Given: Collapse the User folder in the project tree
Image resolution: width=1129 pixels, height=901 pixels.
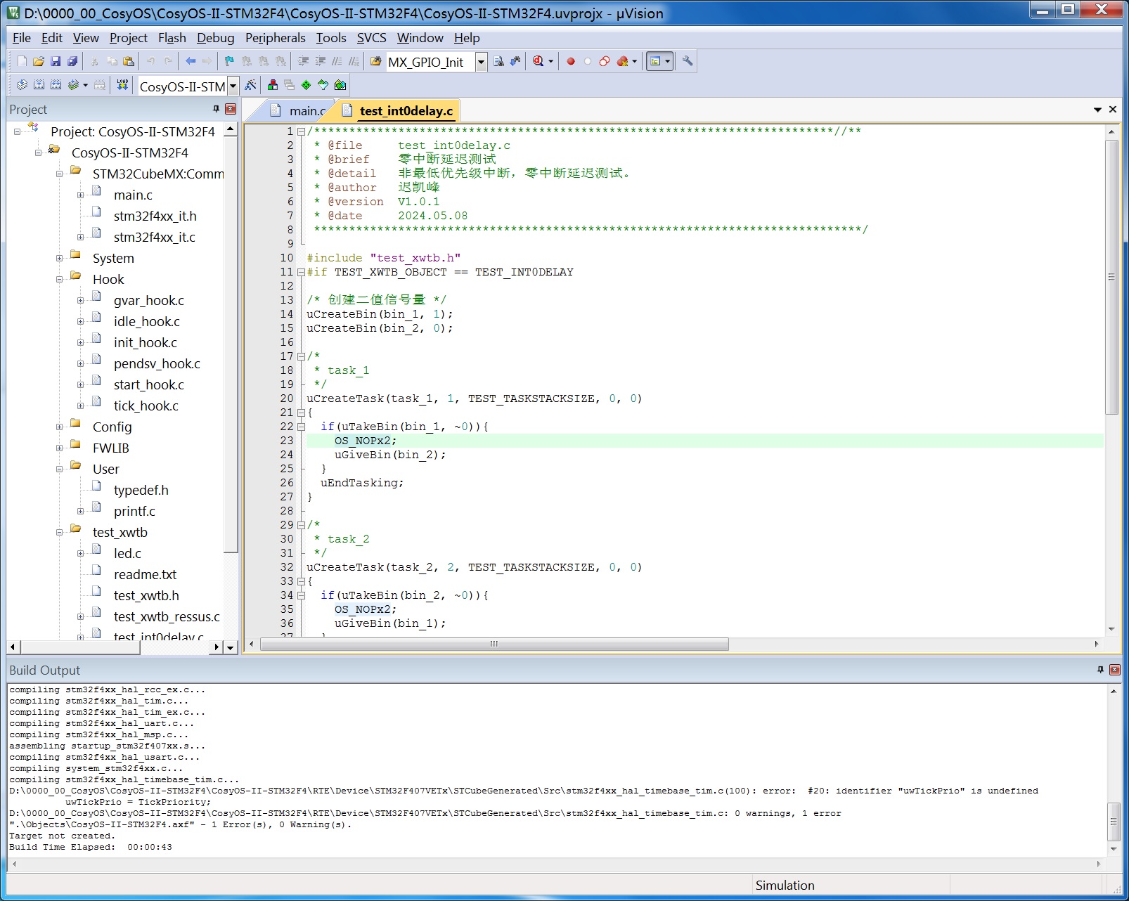Looking at the screenshot, I should (x=60, y=469).
